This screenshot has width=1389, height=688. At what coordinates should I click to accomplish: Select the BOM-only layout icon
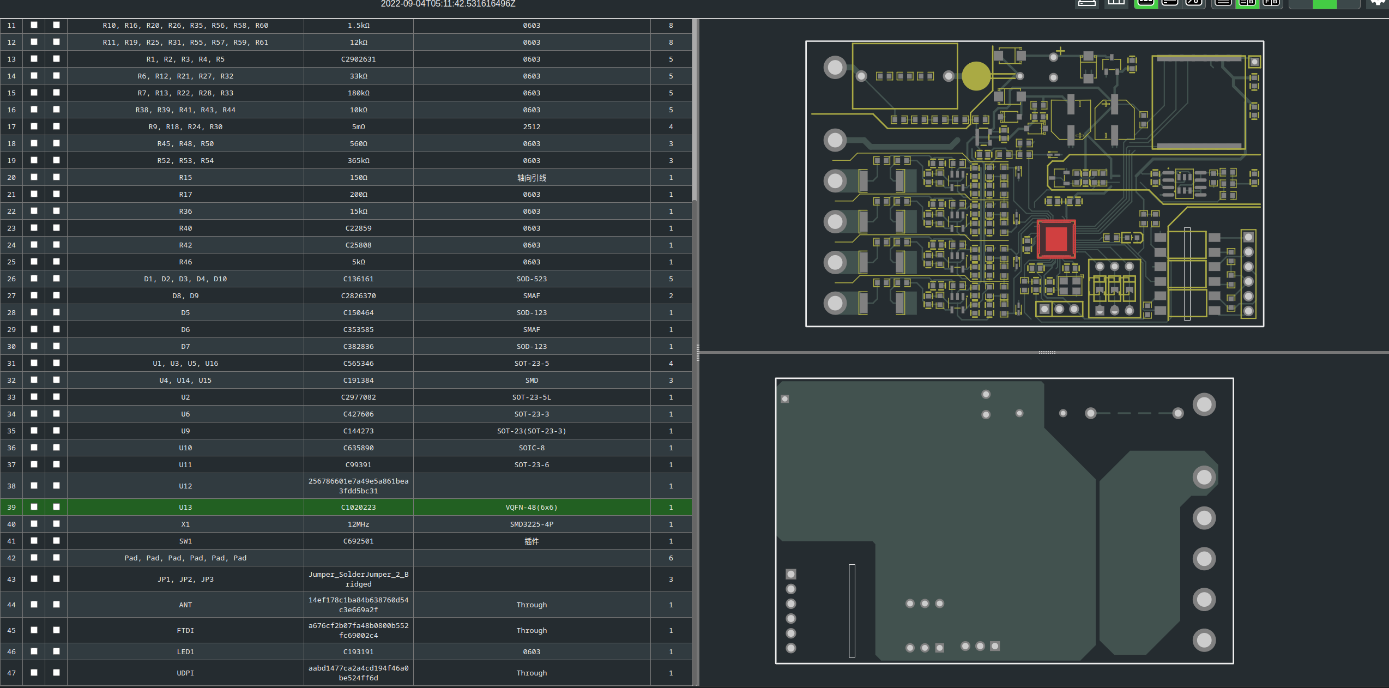pyautogui.click(x=1223, y=3)
